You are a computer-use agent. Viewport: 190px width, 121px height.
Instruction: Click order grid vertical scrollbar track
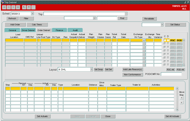click(184, 52)
